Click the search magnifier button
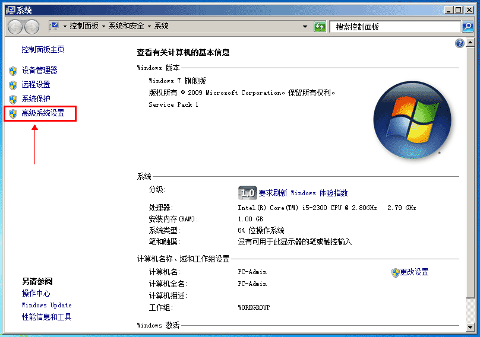Viewport: 480px width, 337px height. [468, 27]
